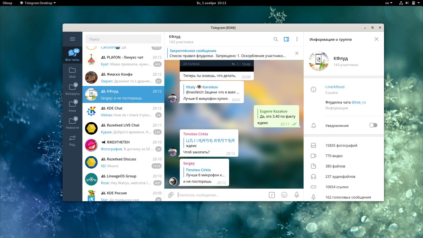Open the 'Обзор' activities overview

(x=8, y=3)
